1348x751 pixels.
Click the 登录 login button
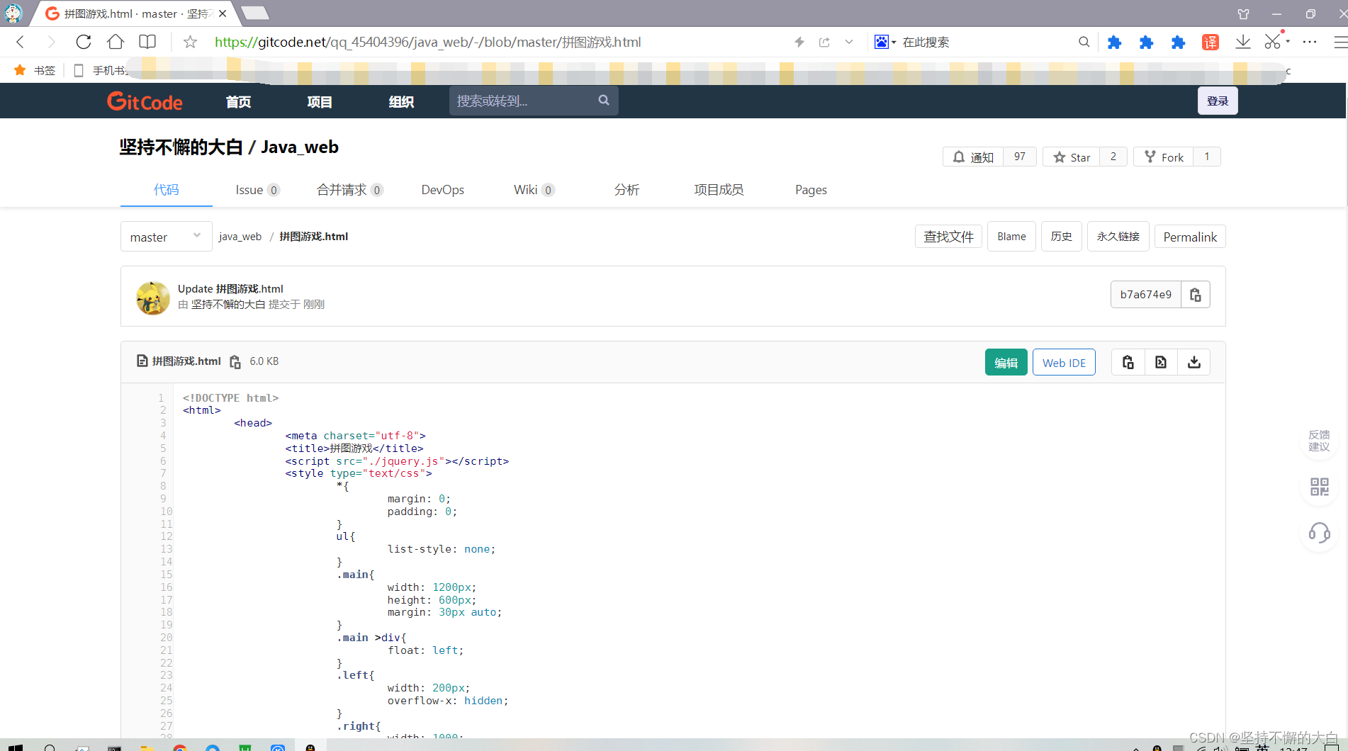(1218, 101)
